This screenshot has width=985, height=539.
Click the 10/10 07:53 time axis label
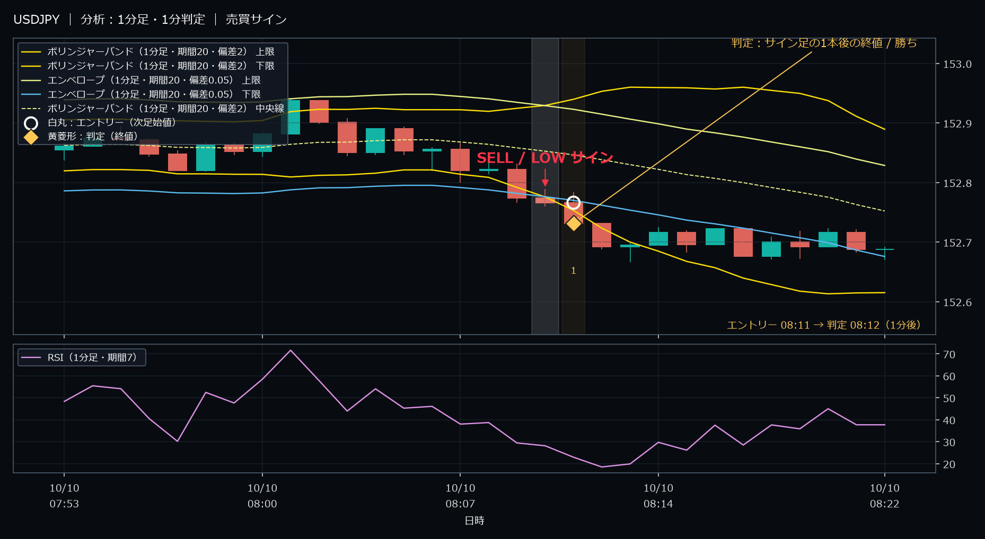point(64,496)
